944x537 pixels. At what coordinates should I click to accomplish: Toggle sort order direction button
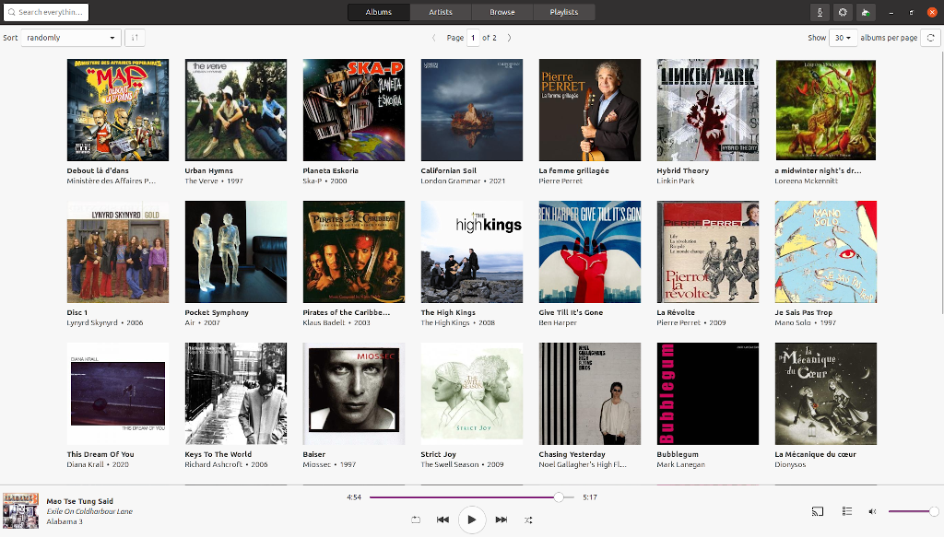pos(135,37)
